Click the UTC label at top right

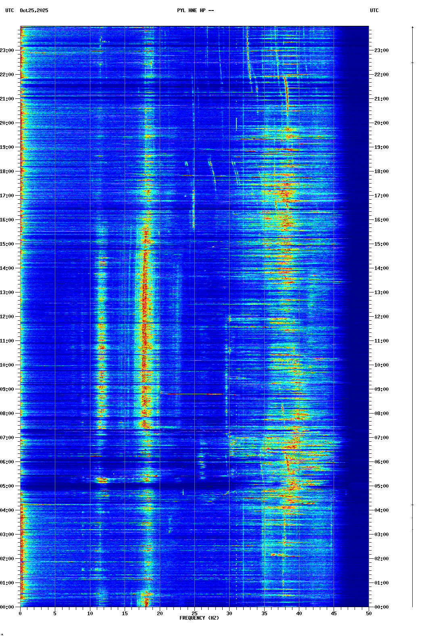coord(374,10)
